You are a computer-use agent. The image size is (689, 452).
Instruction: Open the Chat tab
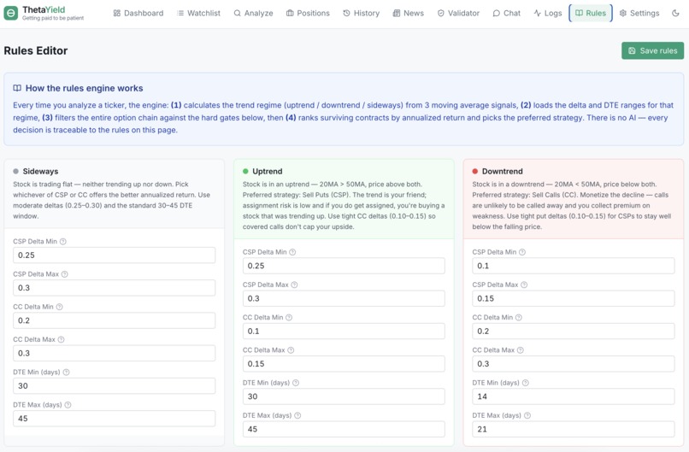507,13
